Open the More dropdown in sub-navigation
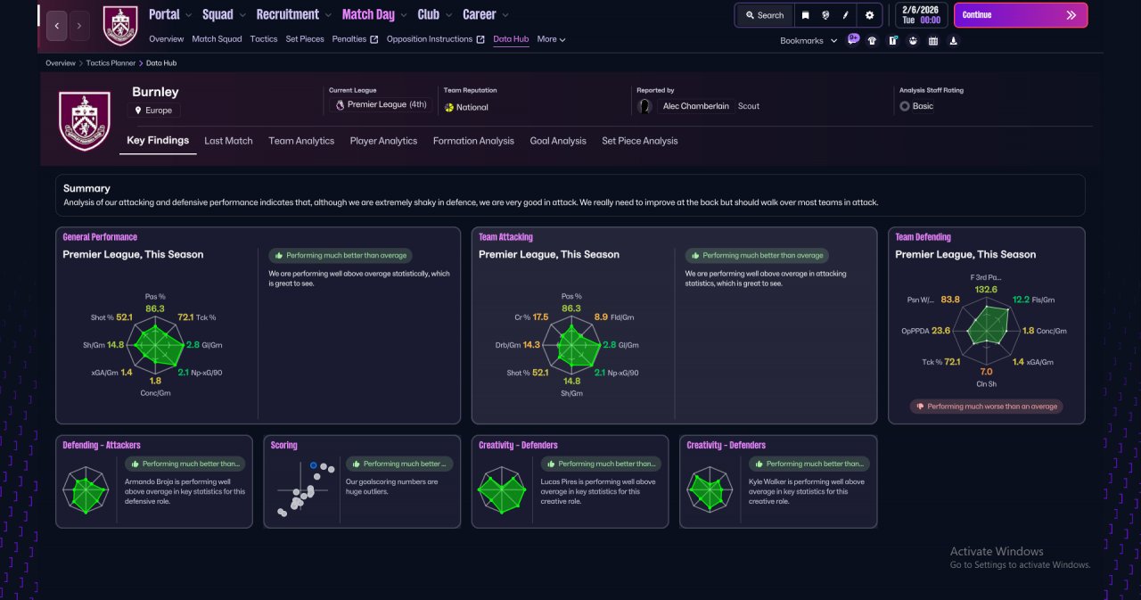This screenshot has height=600, width=1141. click(x=551, y=39)
